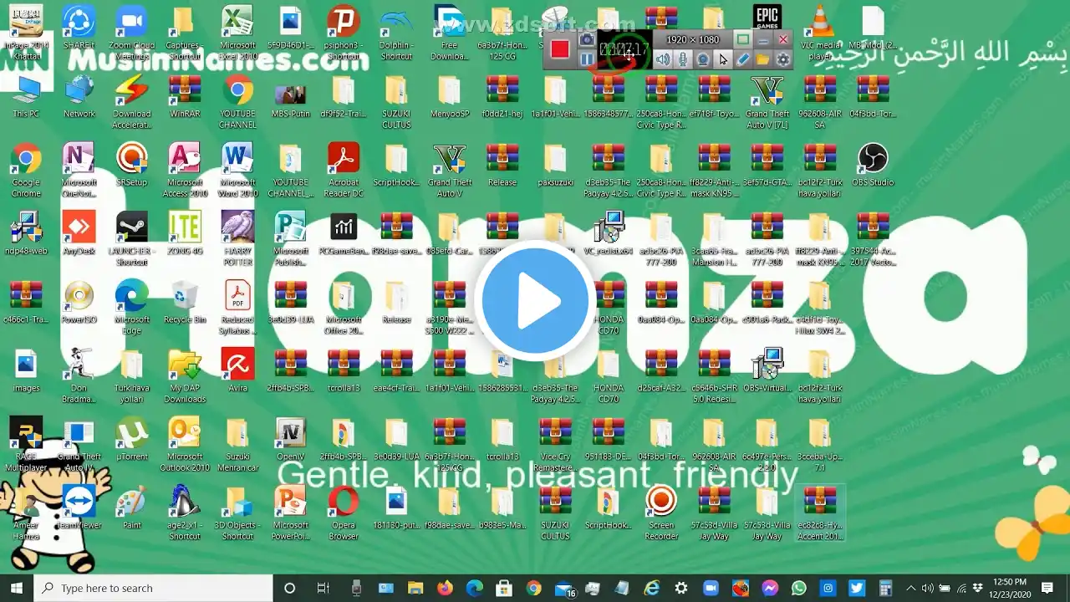This screenshot has width=1070, height=602.
Task: Open Calculator from the taskbar
Action: 886,588
